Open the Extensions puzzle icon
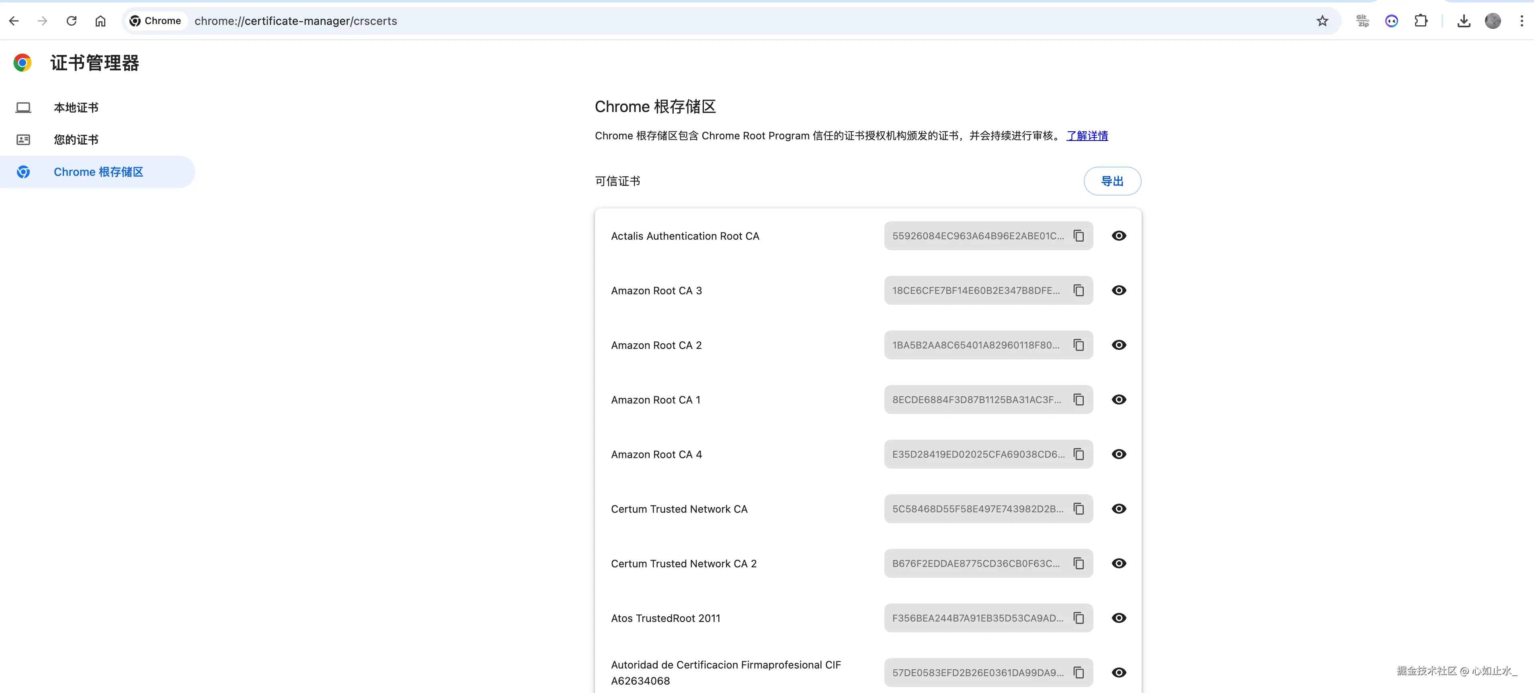The width and height of the screenshot is (1534, 693). click(x=1421, y=21)
